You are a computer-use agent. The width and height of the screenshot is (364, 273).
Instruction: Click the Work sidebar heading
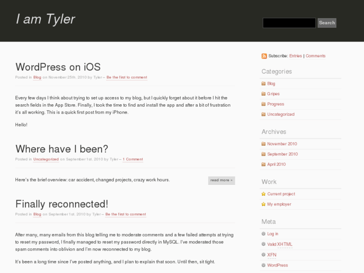tap(269, 182)
